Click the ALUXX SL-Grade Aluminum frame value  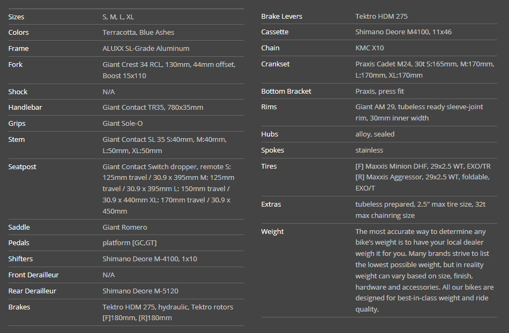click(x=146, y=49)
